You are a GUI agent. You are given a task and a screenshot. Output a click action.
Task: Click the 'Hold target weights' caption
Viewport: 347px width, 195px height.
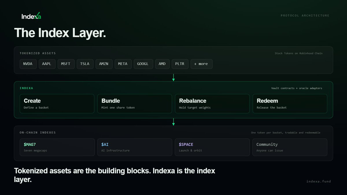pyautogui.click(x=195, y=108)
